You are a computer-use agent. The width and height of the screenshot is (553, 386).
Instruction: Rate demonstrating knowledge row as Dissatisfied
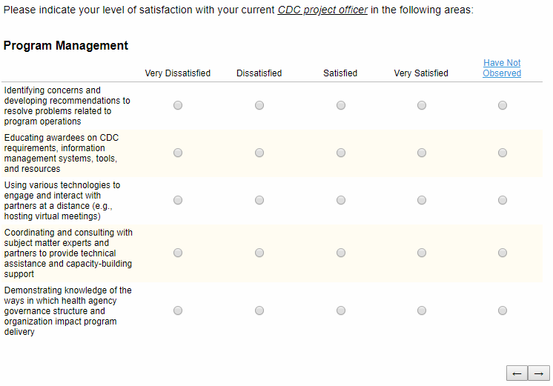259,311
